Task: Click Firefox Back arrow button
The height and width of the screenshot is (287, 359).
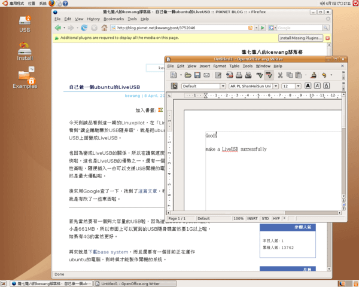Action: click(x=58, y=28)
